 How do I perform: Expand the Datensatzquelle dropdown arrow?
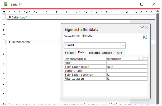pyautogui.click(x=140, y=59)
